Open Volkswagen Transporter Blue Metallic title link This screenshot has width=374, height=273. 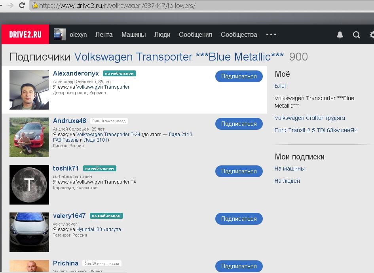click(179, 57)
